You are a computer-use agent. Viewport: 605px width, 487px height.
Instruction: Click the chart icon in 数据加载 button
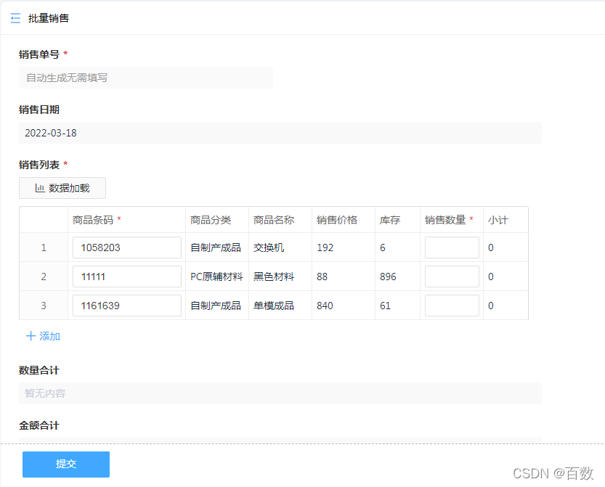coord(40,188)
